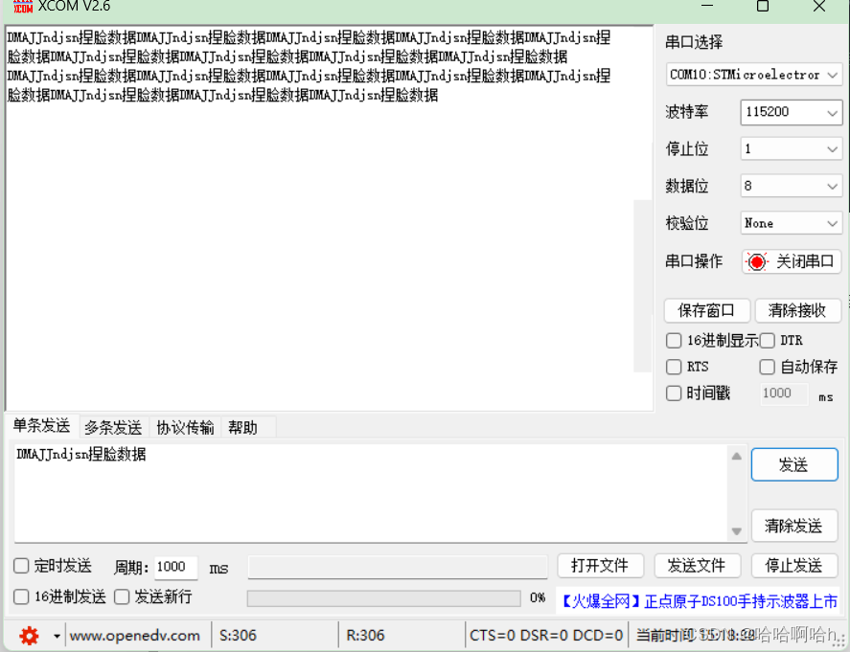This screenshot has width=850, height=652.
Task: Enable the 16进制显示 hex display checkbox
Action: [674, 340]
